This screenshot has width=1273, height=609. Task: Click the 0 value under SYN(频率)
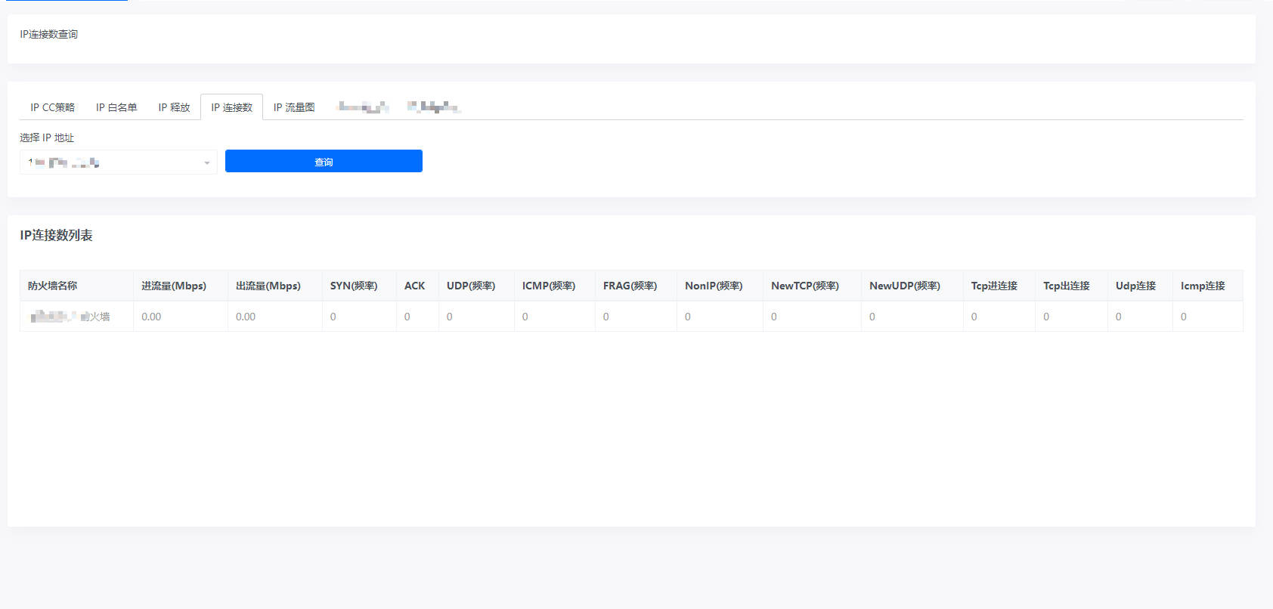click(x=333, y=317)
